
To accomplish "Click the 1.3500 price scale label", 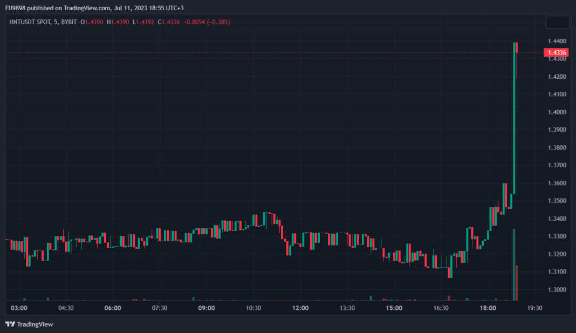I will [x=557, y=201].
